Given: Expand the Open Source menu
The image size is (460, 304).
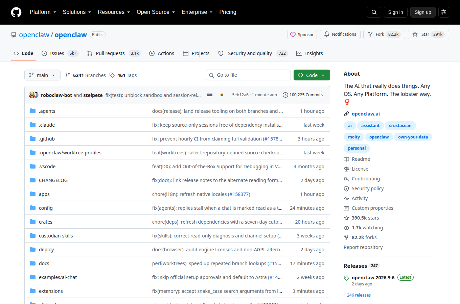Looking at the screenshot, I should [156, 12].
